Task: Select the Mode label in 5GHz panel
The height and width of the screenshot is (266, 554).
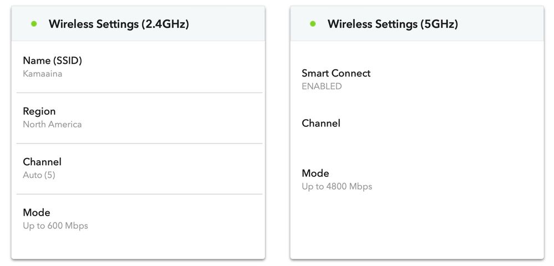Action: 316,173
